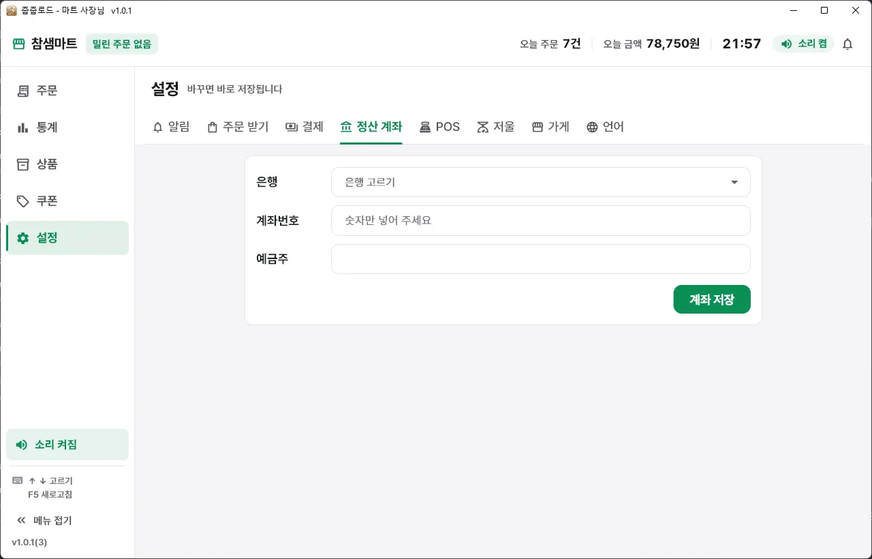
Task: Toggle 소리 켜짐 in the sidebar
Action: click(x=67, y=444)
